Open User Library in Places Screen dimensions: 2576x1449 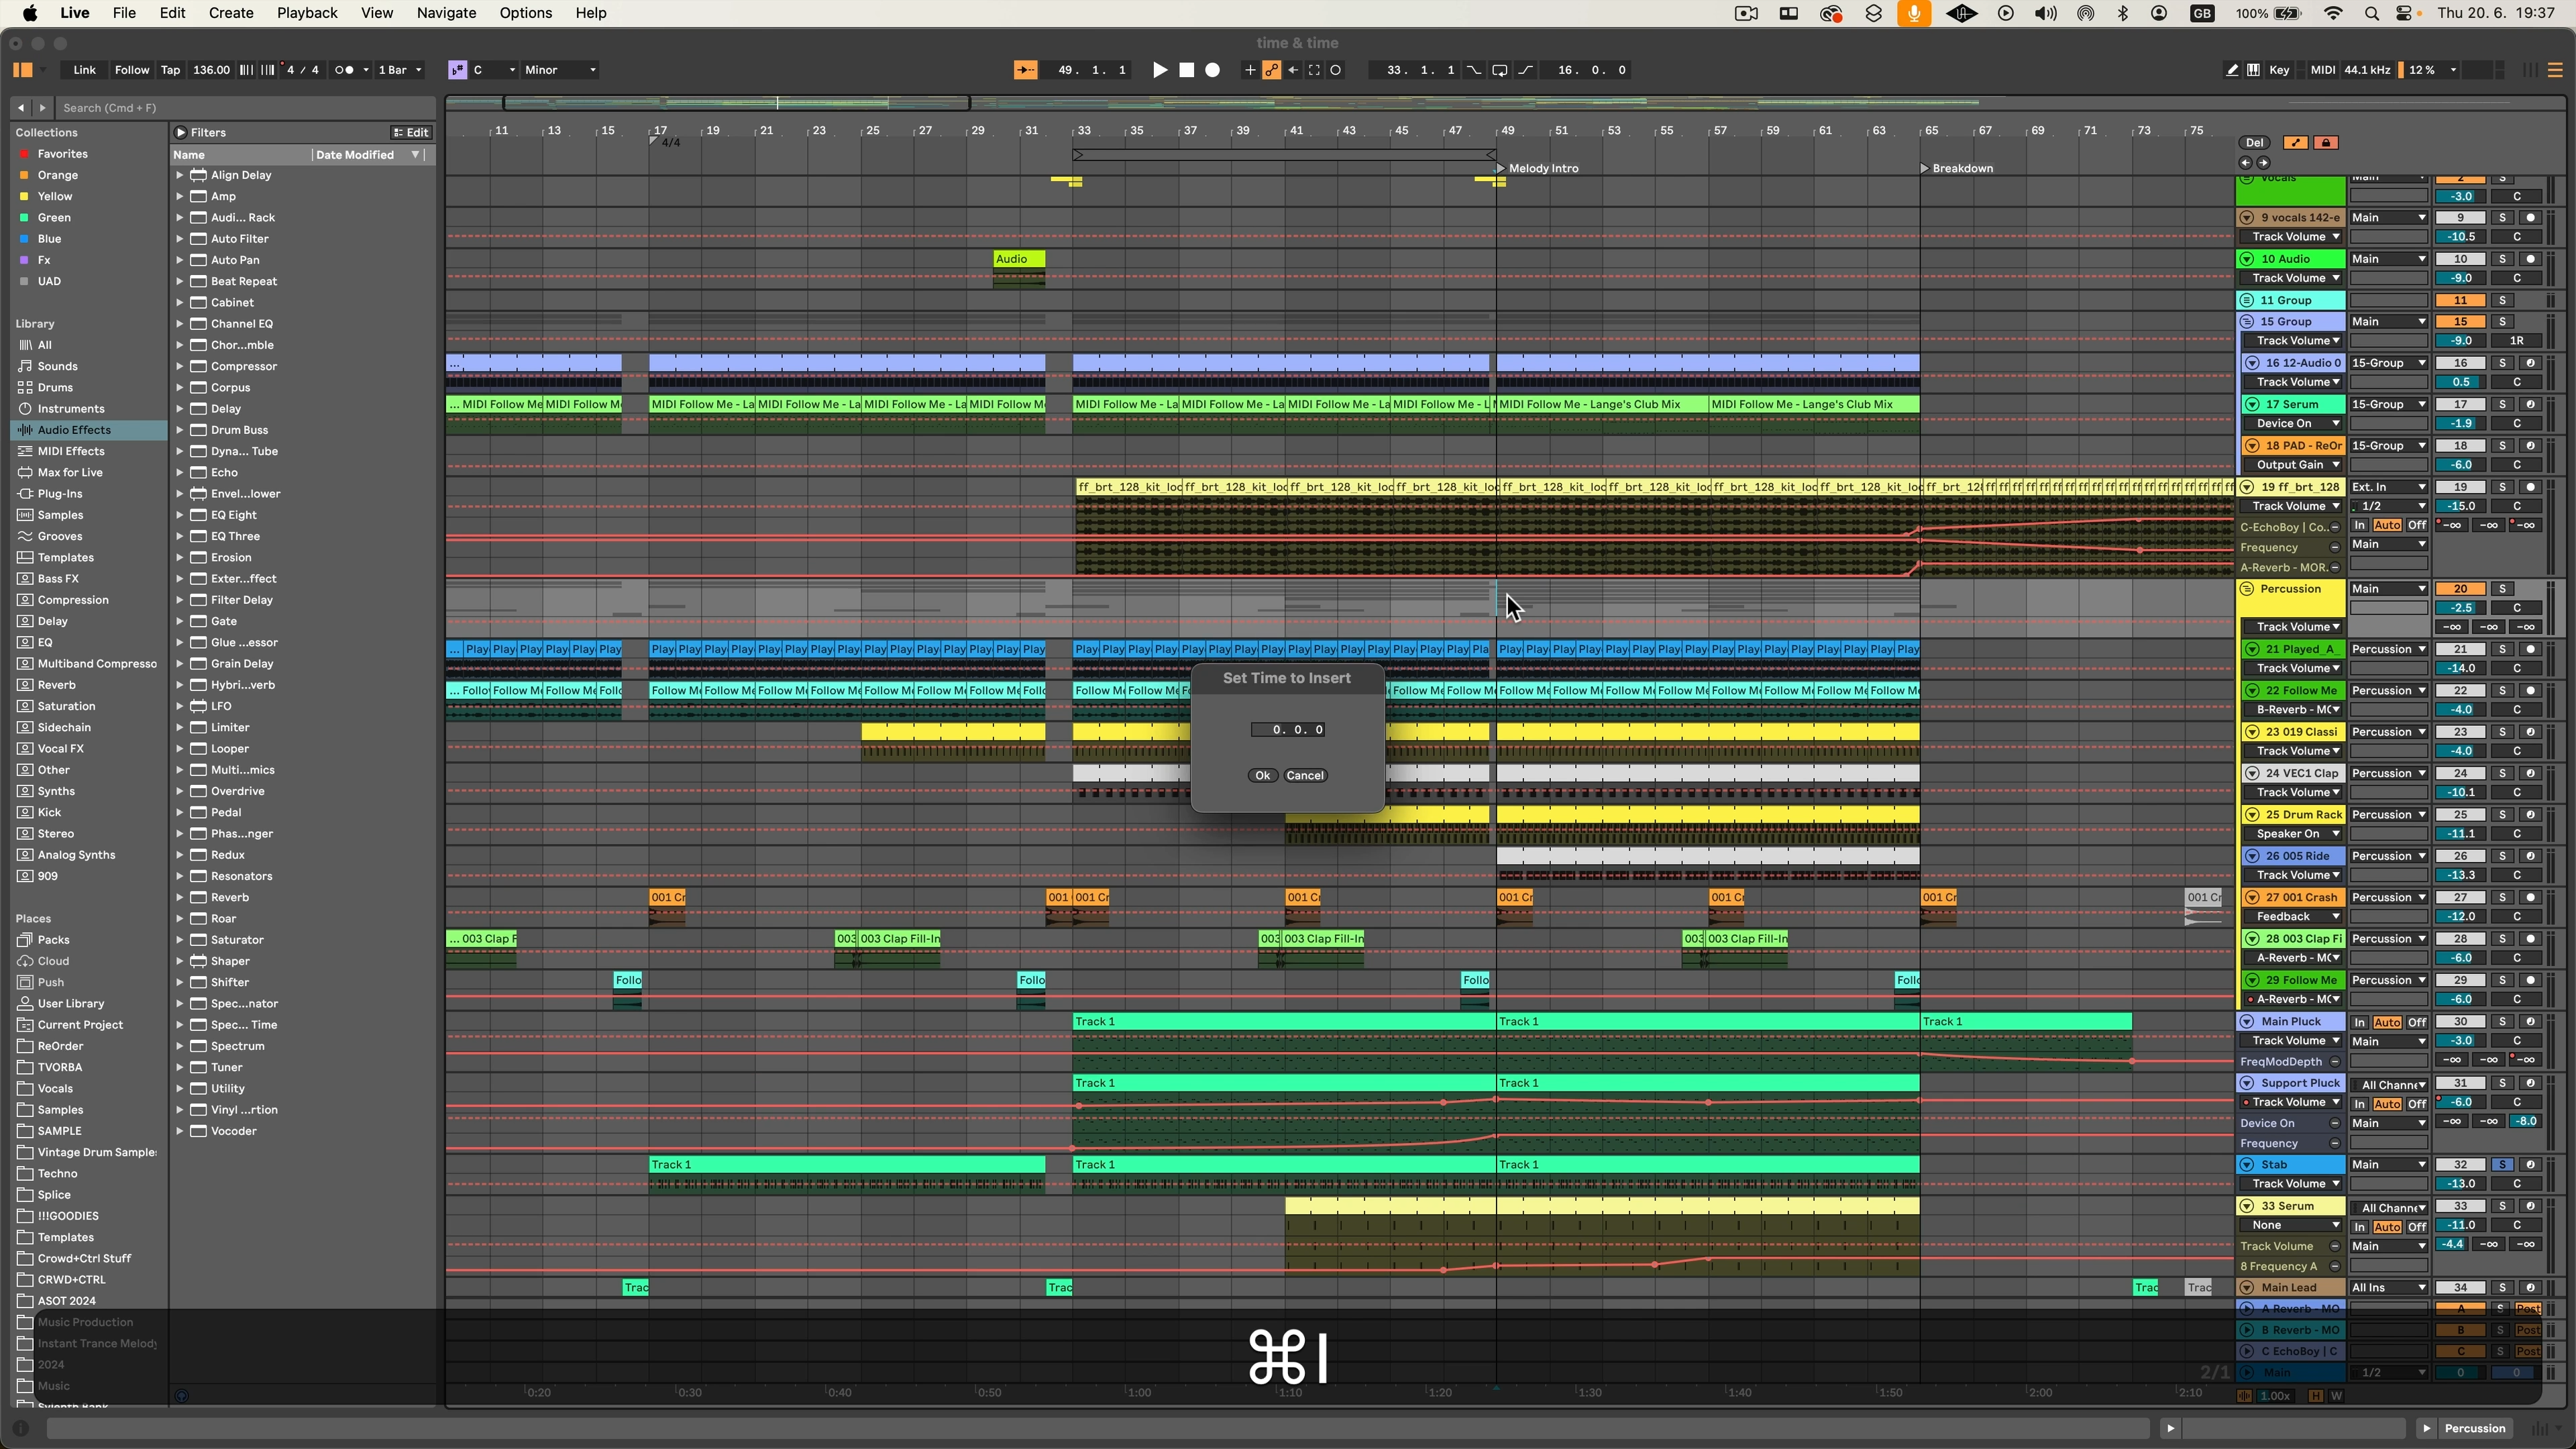[70, 1003]
